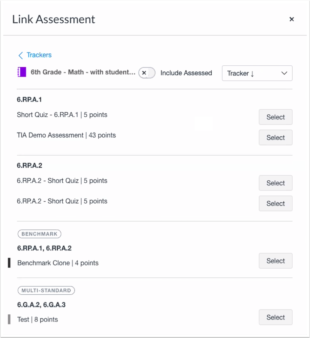Click the sort arrow inside the Tracker dropdown
Screen dimensions: 310x338
pos(252,73)
